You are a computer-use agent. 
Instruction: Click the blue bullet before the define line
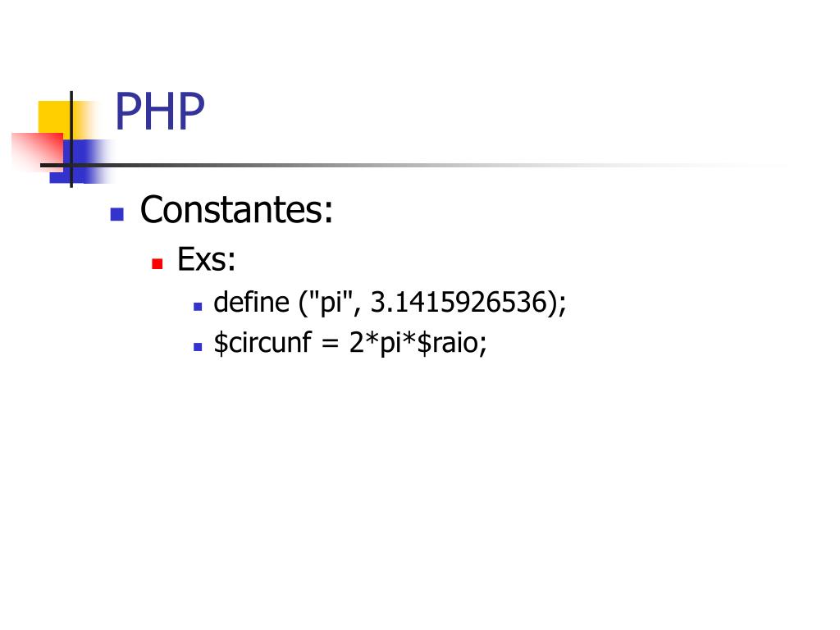pos(198,307)
